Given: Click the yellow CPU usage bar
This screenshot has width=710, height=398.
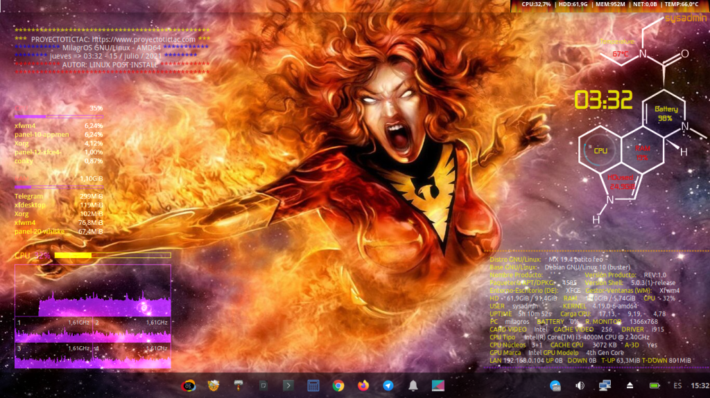Looking at the screenshot, I should (x=73, y=255).
